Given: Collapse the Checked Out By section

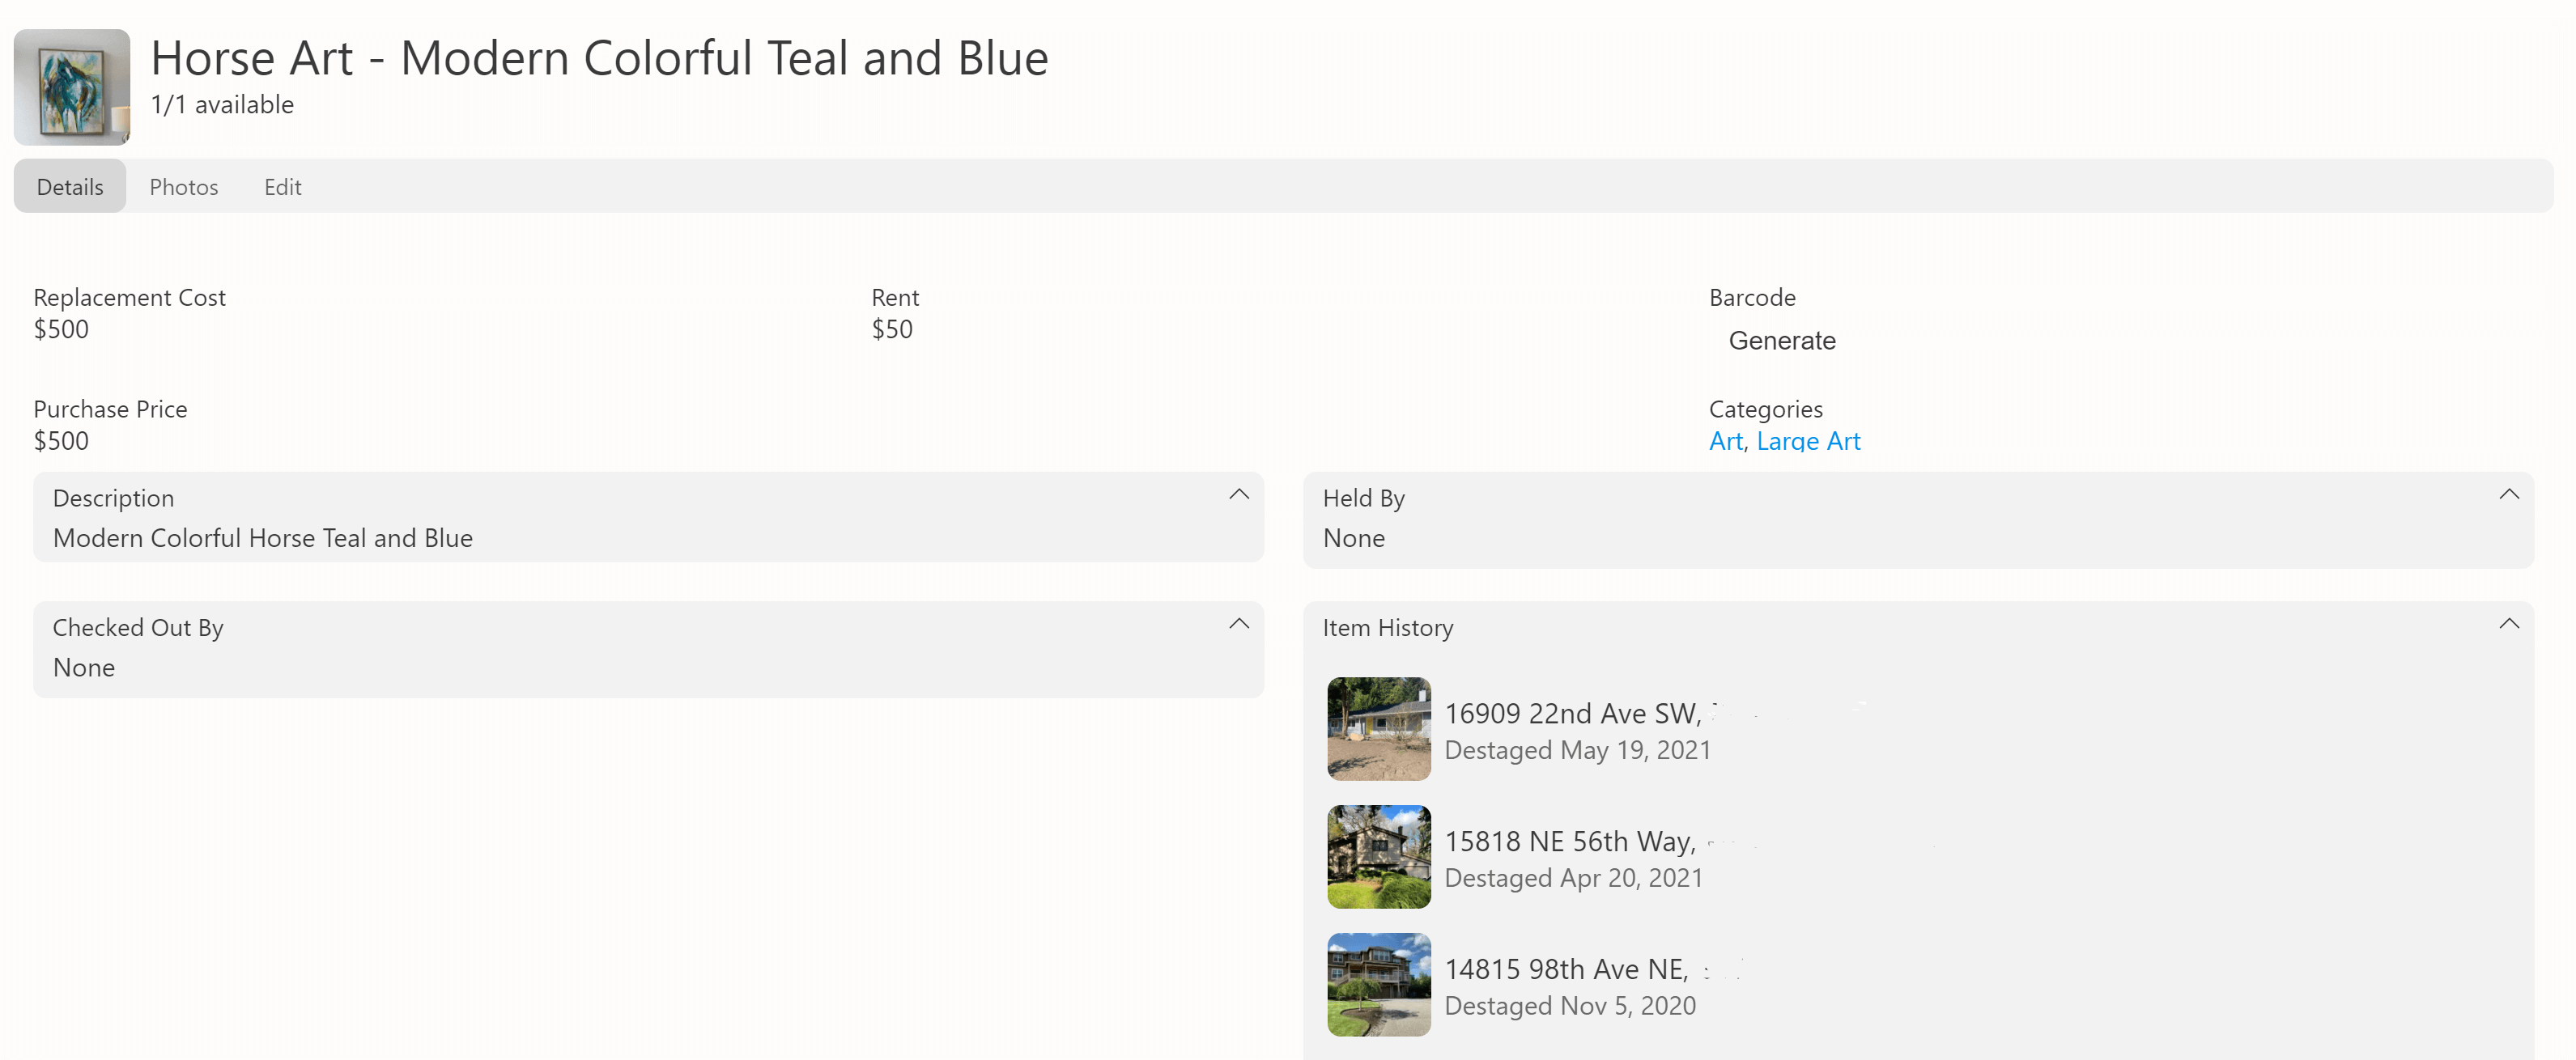Looking at the screenshot, I should click(x=1238, y=623).
